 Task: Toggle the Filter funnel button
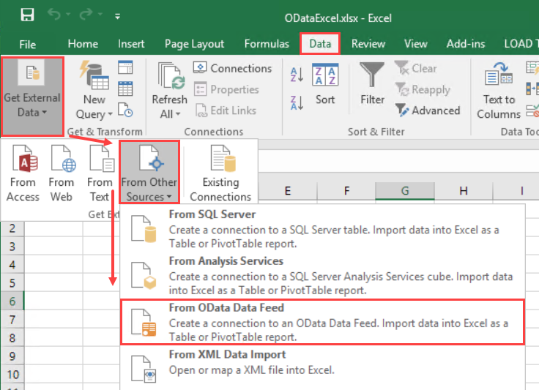372,83
